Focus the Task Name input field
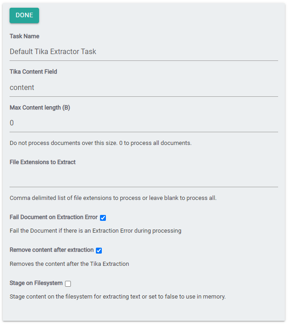This screenshot has height=324, width=289. [144, 52]
